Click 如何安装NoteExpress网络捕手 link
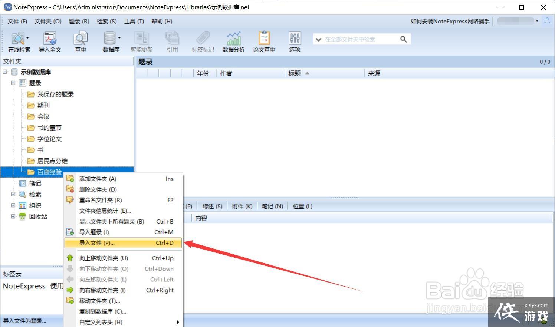555x327 pixels. coord(450,21)
